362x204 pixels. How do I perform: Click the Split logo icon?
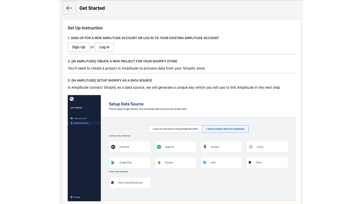[205, 163]
